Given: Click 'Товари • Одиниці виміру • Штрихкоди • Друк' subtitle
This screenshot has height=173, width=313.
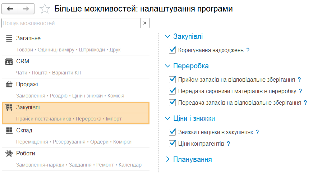Looking at the screenshot, I should pyautogui.click(x=68, y=50).
